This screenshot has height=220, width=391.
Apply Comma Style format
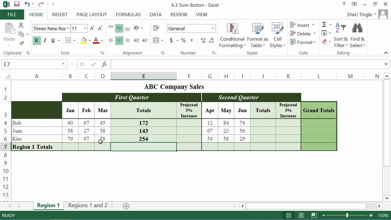click(192, 40)
